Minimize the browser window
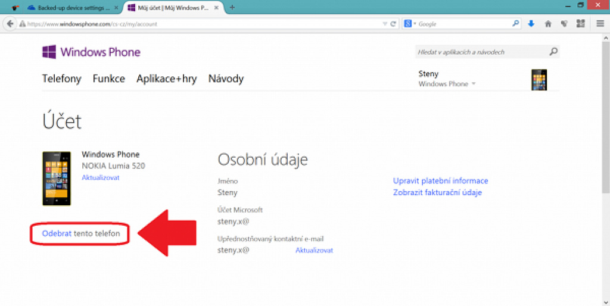Screen dimensions: 610x306 point(568,5)
